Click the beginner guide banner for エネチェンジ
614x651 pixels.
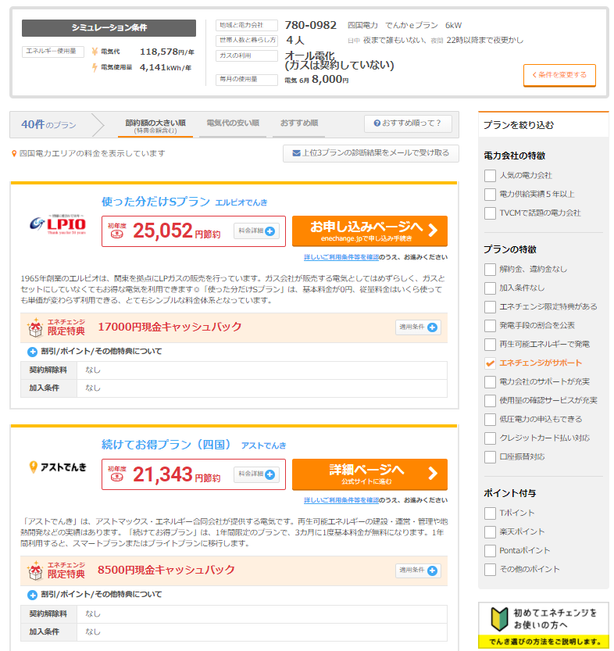(544, 625)
